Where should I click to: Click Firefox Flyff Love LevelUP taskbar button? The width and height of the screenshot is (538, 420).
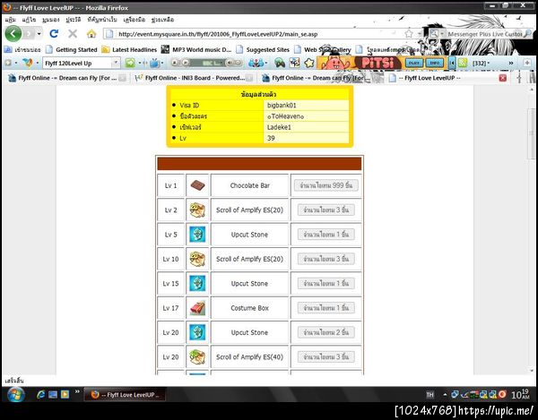click(125, 395)
